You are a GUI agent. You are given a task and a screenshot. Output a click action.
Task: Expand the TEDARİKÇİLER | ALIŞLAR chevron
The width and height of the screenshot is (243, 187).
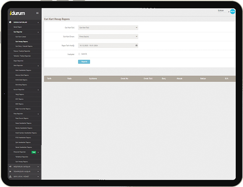pos(38,172)
